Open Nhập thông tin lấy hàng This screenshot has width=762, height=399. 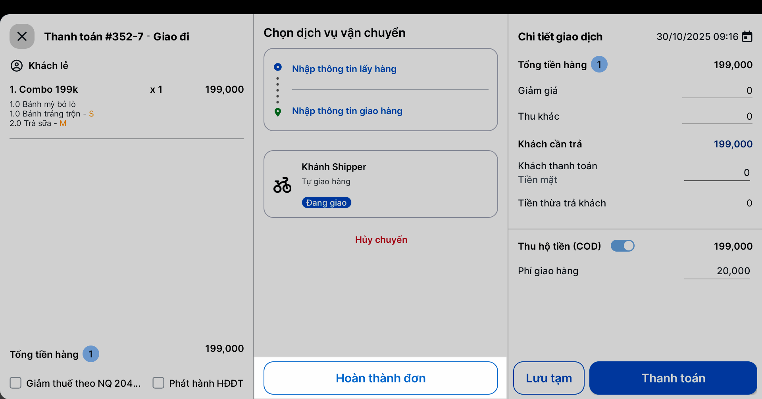click(344, 69)
